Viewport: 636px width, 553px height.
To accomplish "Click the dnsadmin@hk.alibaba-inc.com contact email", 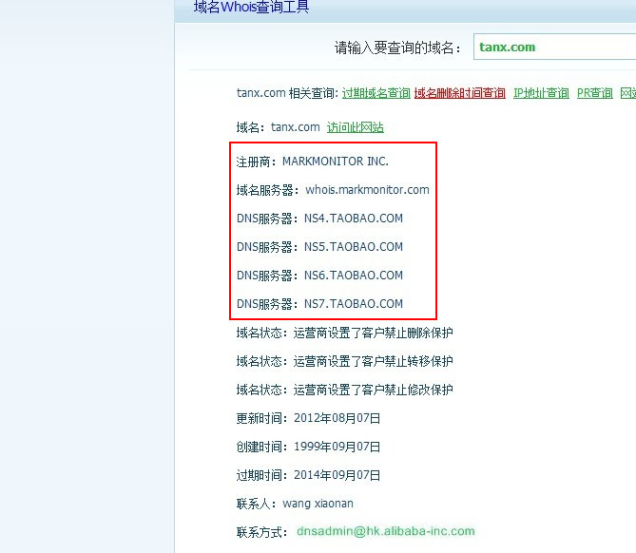I will [386, 531].
